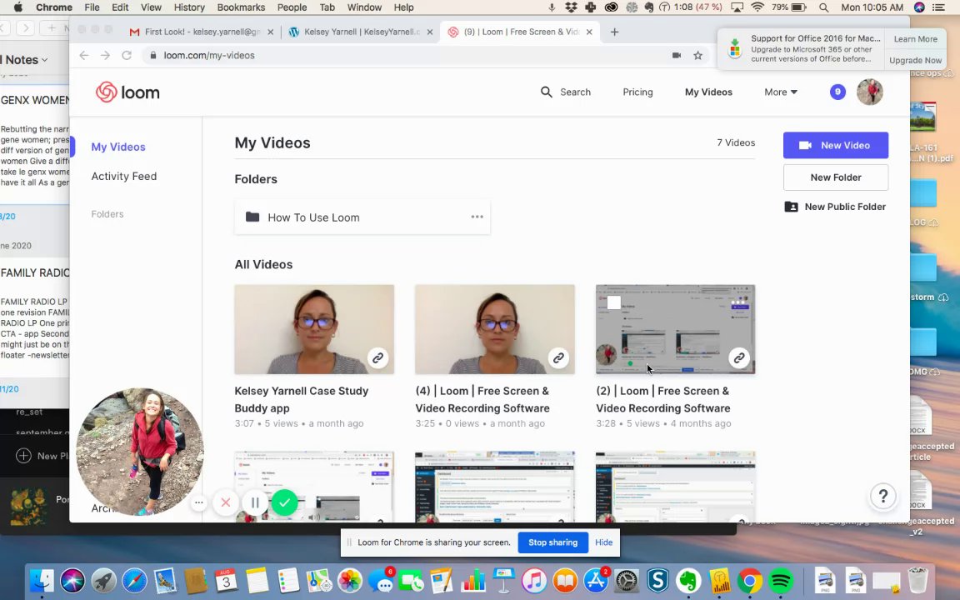This screenshot has width=960, height=600.
Task: Open the (4) Loom video thumbnail
Action: click(x=495, y=329)
